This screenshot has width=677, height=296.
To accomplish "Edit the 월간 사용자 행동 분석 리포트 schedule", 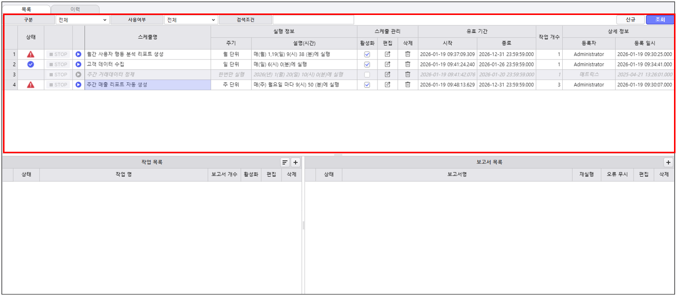I will [387, 54].
